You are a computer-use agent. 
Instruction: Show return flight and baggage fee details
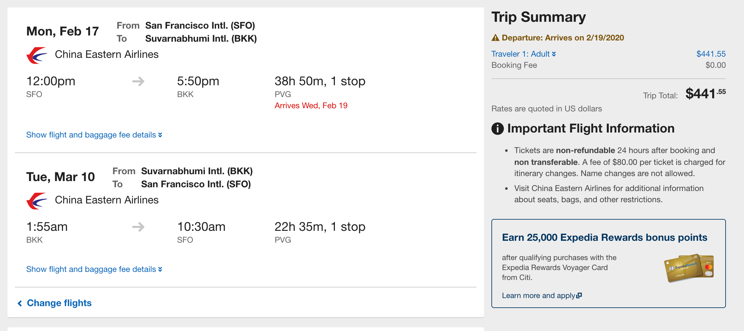pyautogui.click(x=94, y=269)
